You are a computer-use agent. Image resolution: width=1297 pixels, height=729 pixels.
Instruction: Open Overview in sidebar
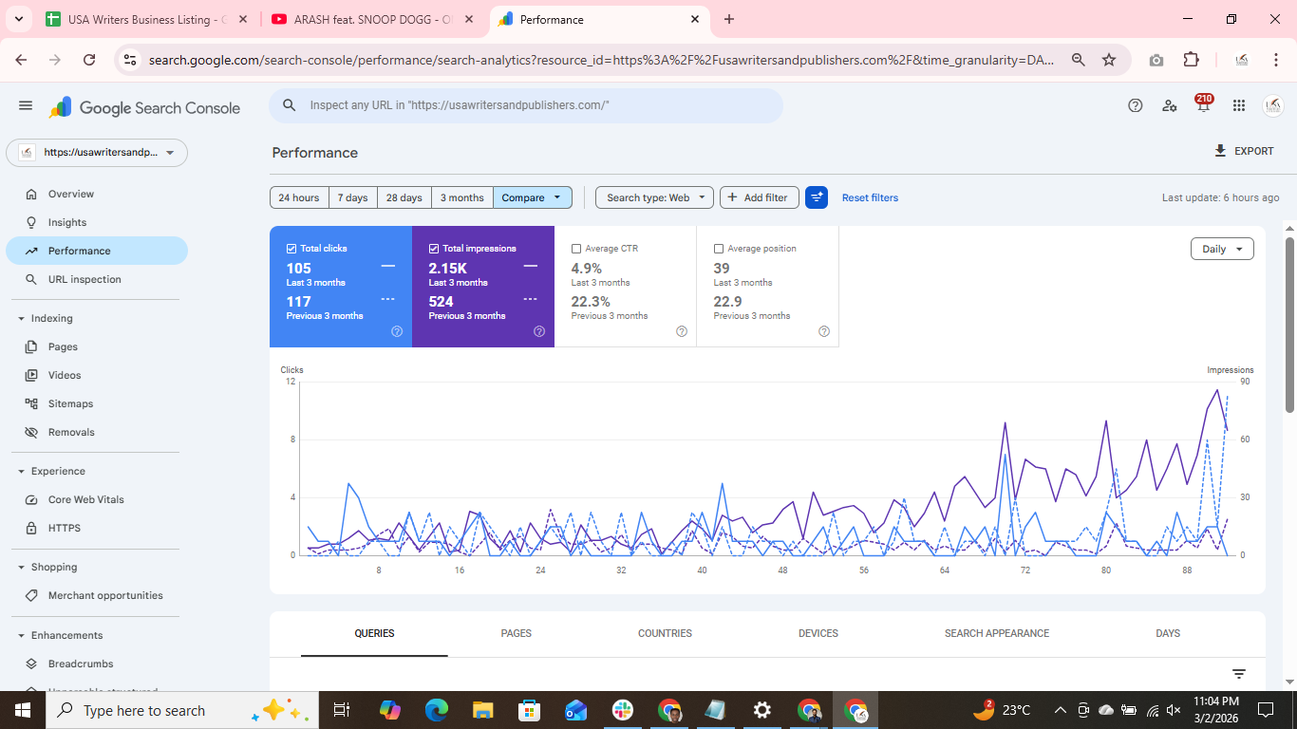(97, 194)
